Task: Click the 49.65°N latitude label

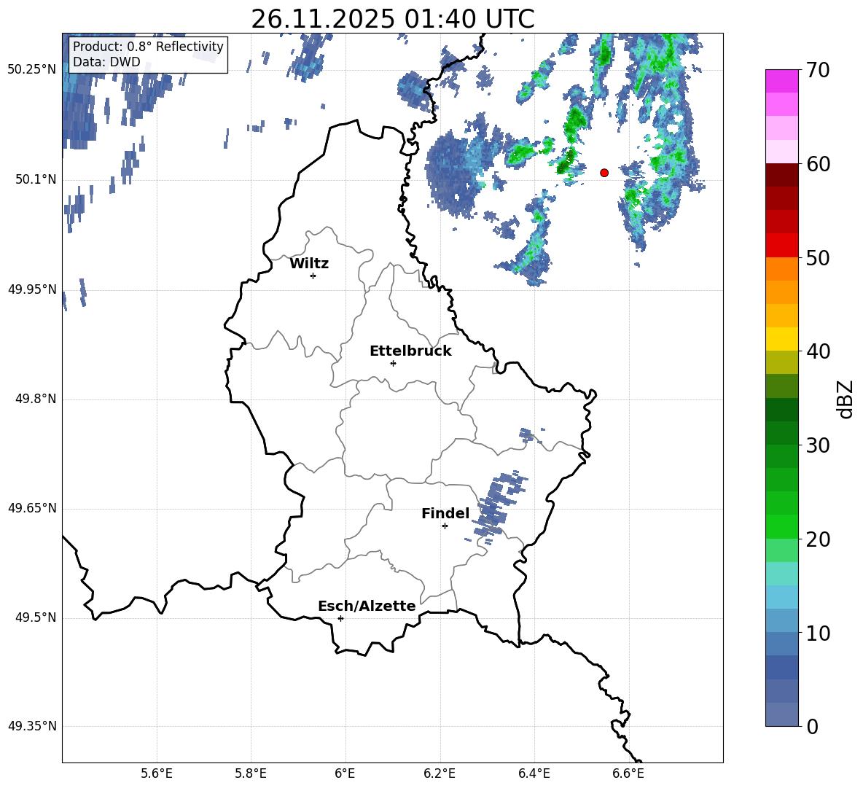Action: click(x=32, y=507)
